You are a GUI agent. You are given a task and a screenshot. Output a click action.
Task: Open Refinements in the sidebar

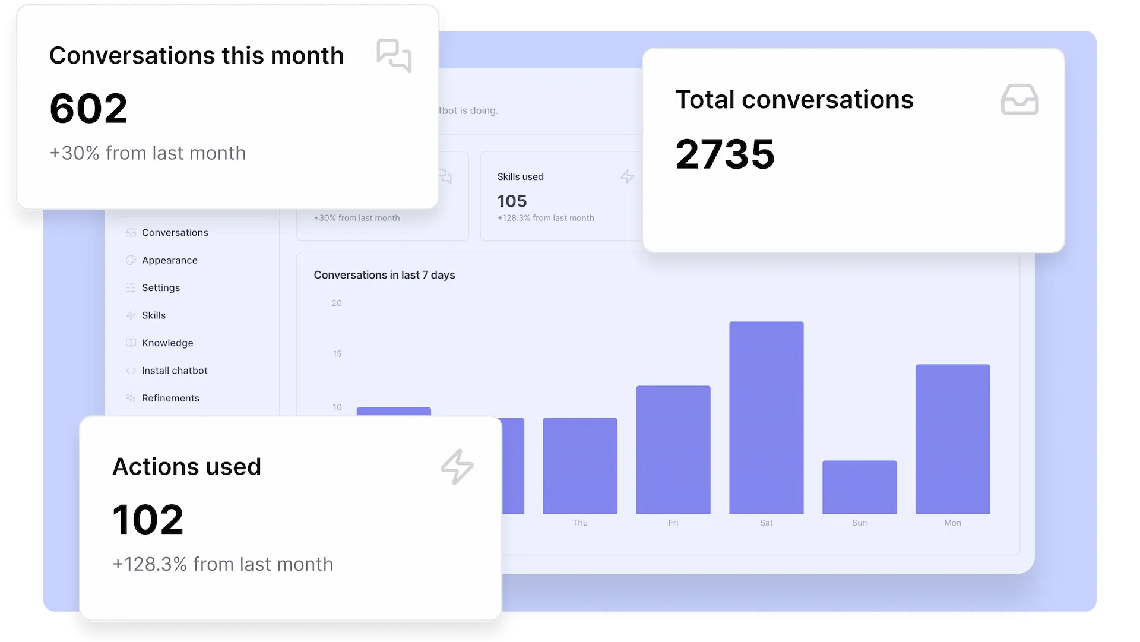tap(170, 398)
